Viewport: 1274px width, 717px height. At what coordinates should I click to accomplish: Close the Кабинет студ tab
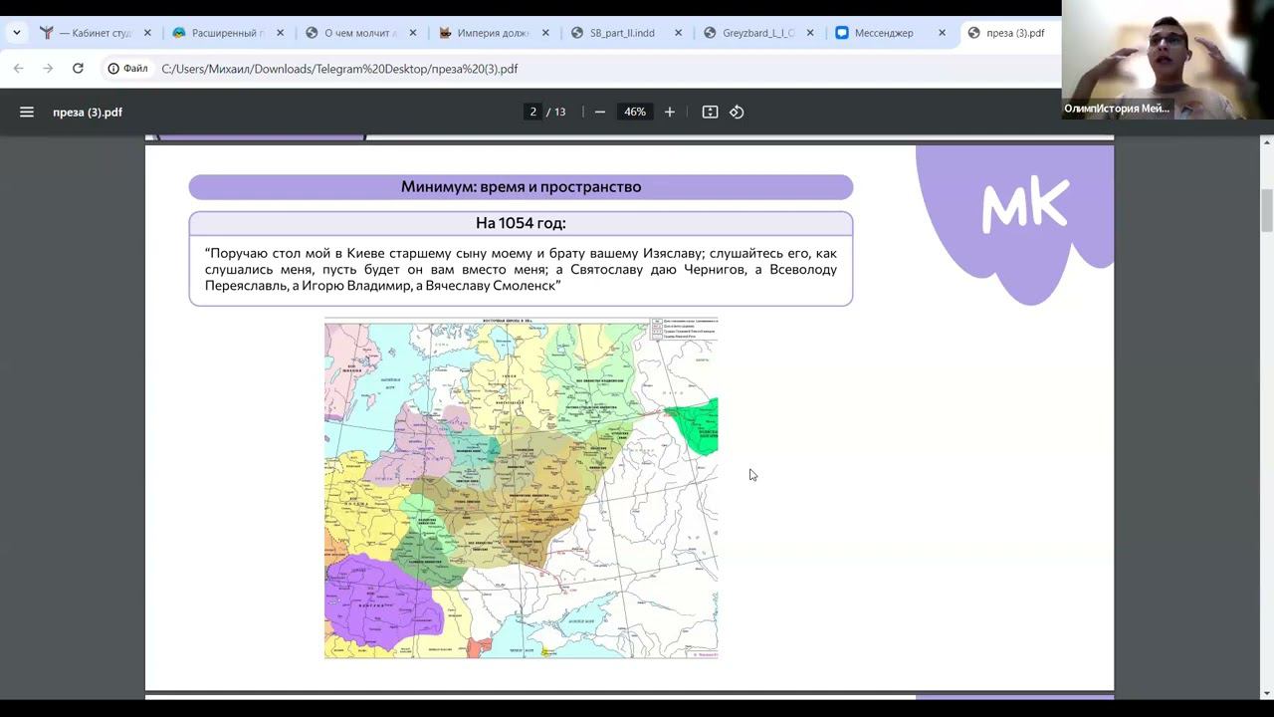click(x=147, y=33)
